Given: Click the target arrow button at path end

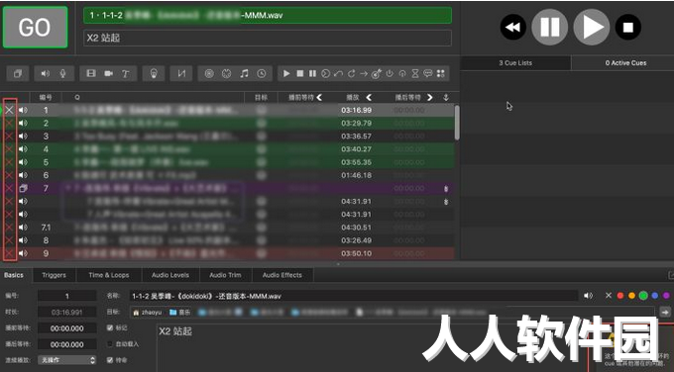Looking at the screenshot, I should (x=665, y=313).
